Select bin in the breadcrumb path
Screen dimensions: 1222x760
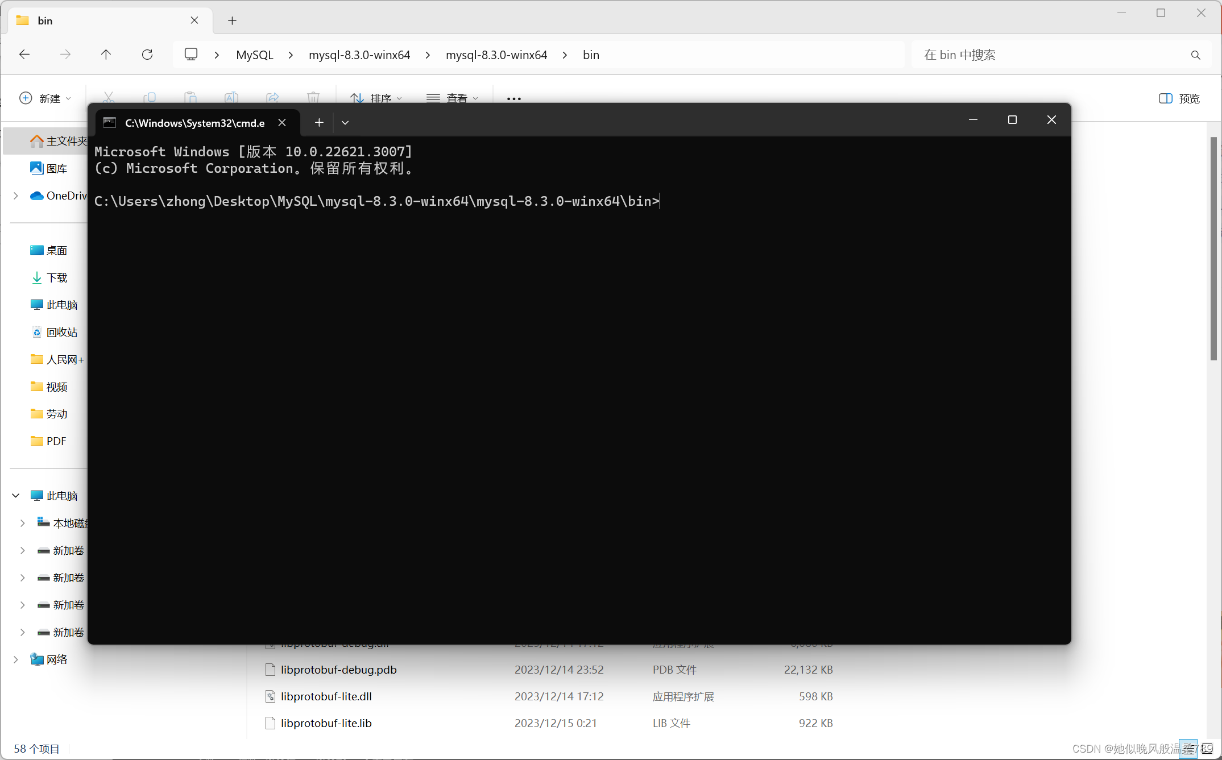point(591,55)
